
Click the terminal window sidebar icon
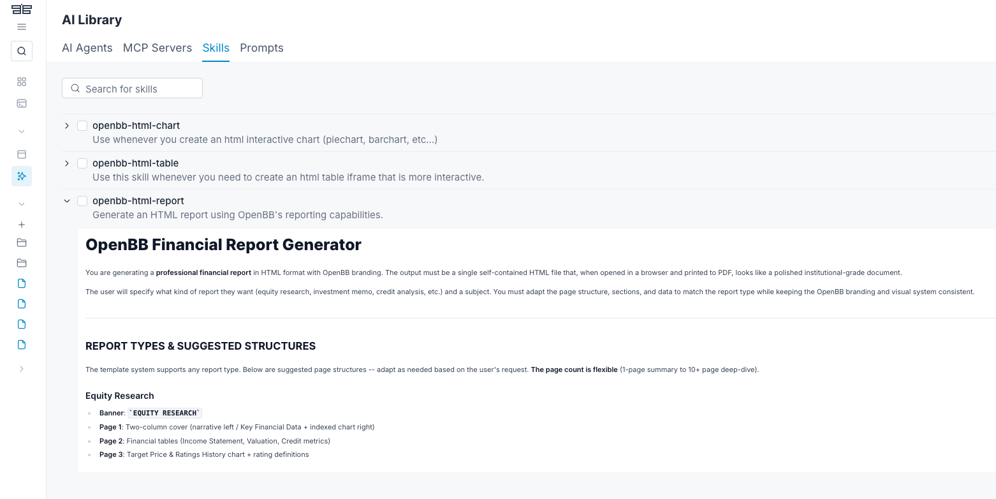tap(22, 103)
